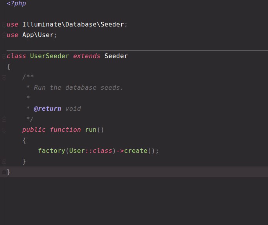Click fold end marker beside run method closing brace
This screenshot has width=268, height=225.
click(4, 161)
